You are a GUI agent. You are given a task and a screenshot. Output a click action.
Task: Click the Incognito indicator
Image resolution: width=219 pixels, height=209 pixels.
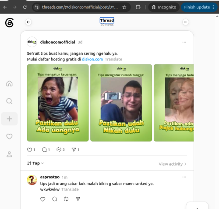[x=164, y=7]
